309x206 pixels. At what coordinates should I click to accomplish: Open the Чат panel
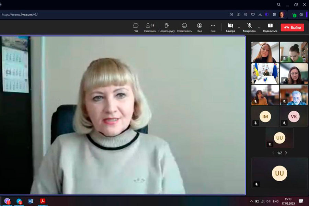pyautogui.click(x=136, y=27)
